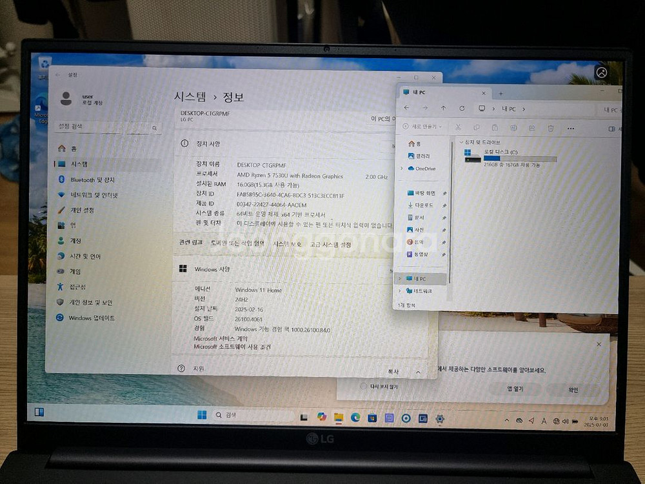Screen dimensions: 645x484
Task: Expand 내 PC in the navigation tree
Action: 399,279
